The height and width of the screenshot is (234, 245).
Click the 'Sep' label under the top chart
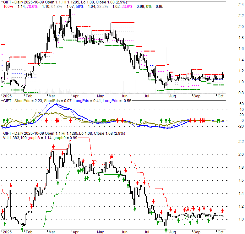click(x=197, y=96)
